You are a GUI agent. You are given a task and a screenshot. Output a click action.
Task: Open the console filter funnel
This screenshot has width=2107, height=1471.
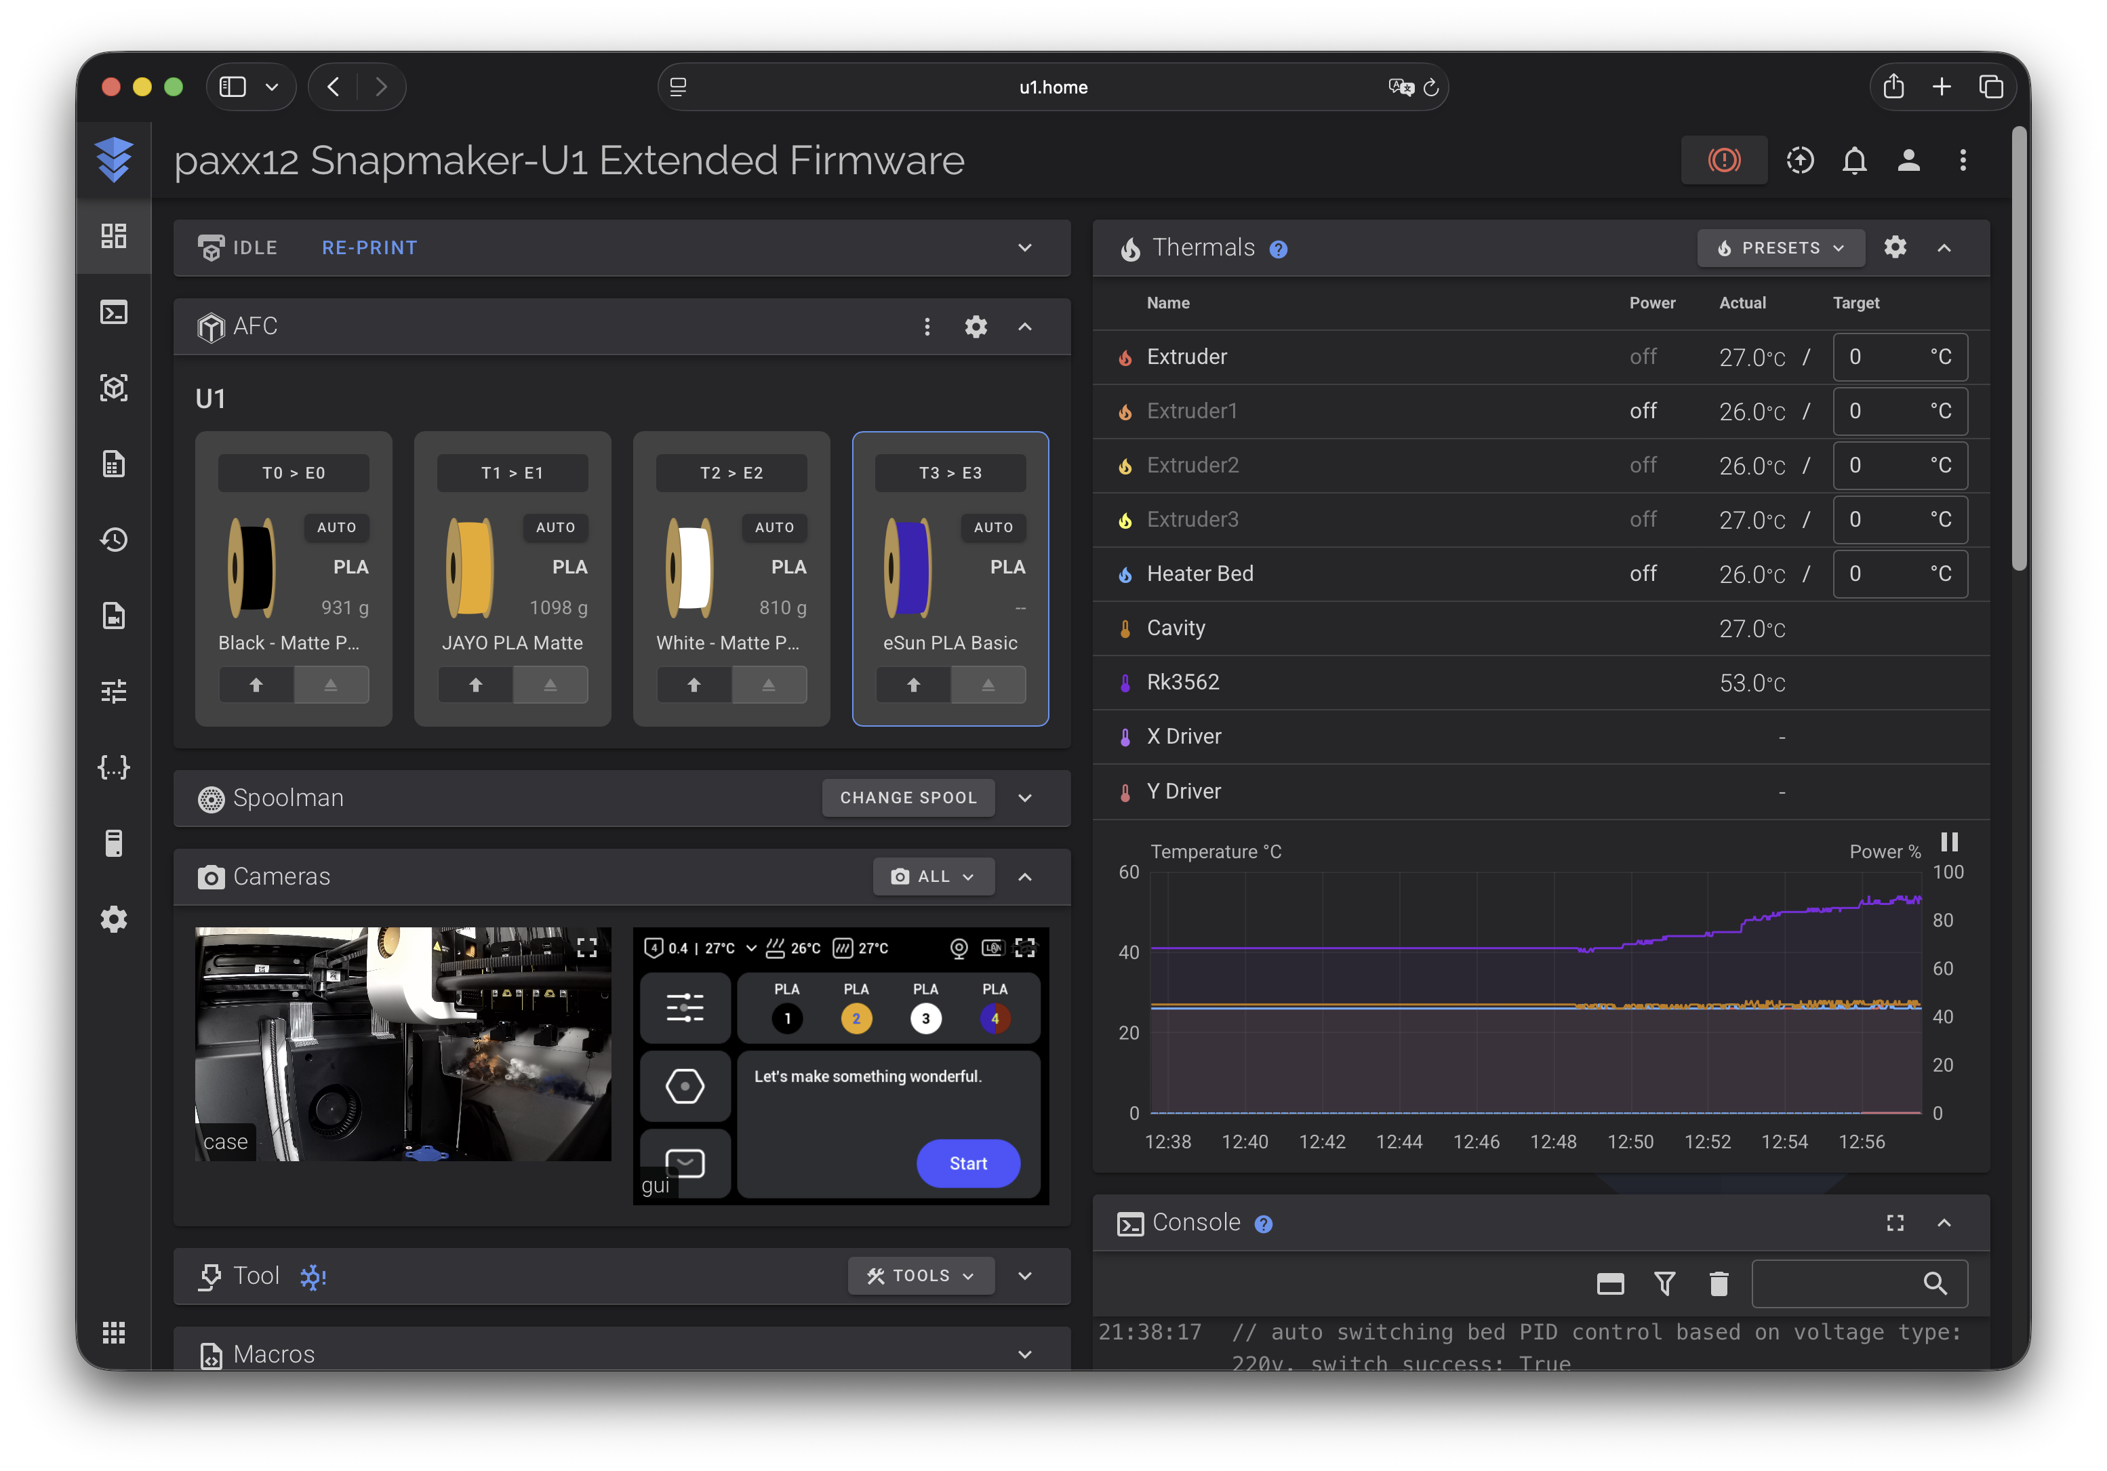click(1665, 1283)
